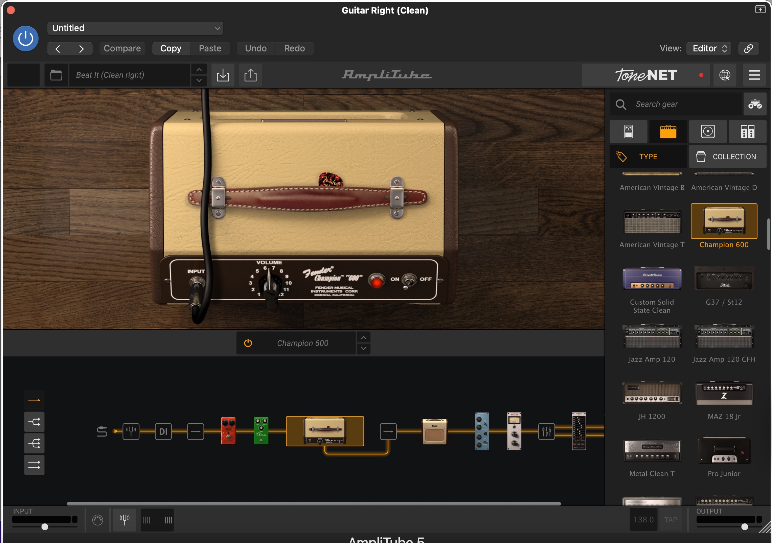Select the cabinet block in chain

(435, 431)
